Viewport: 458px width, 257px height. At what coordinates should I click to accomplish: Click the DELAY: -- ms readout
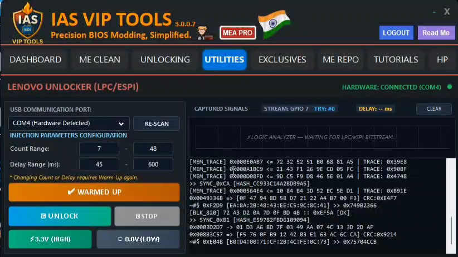point(375,109)
